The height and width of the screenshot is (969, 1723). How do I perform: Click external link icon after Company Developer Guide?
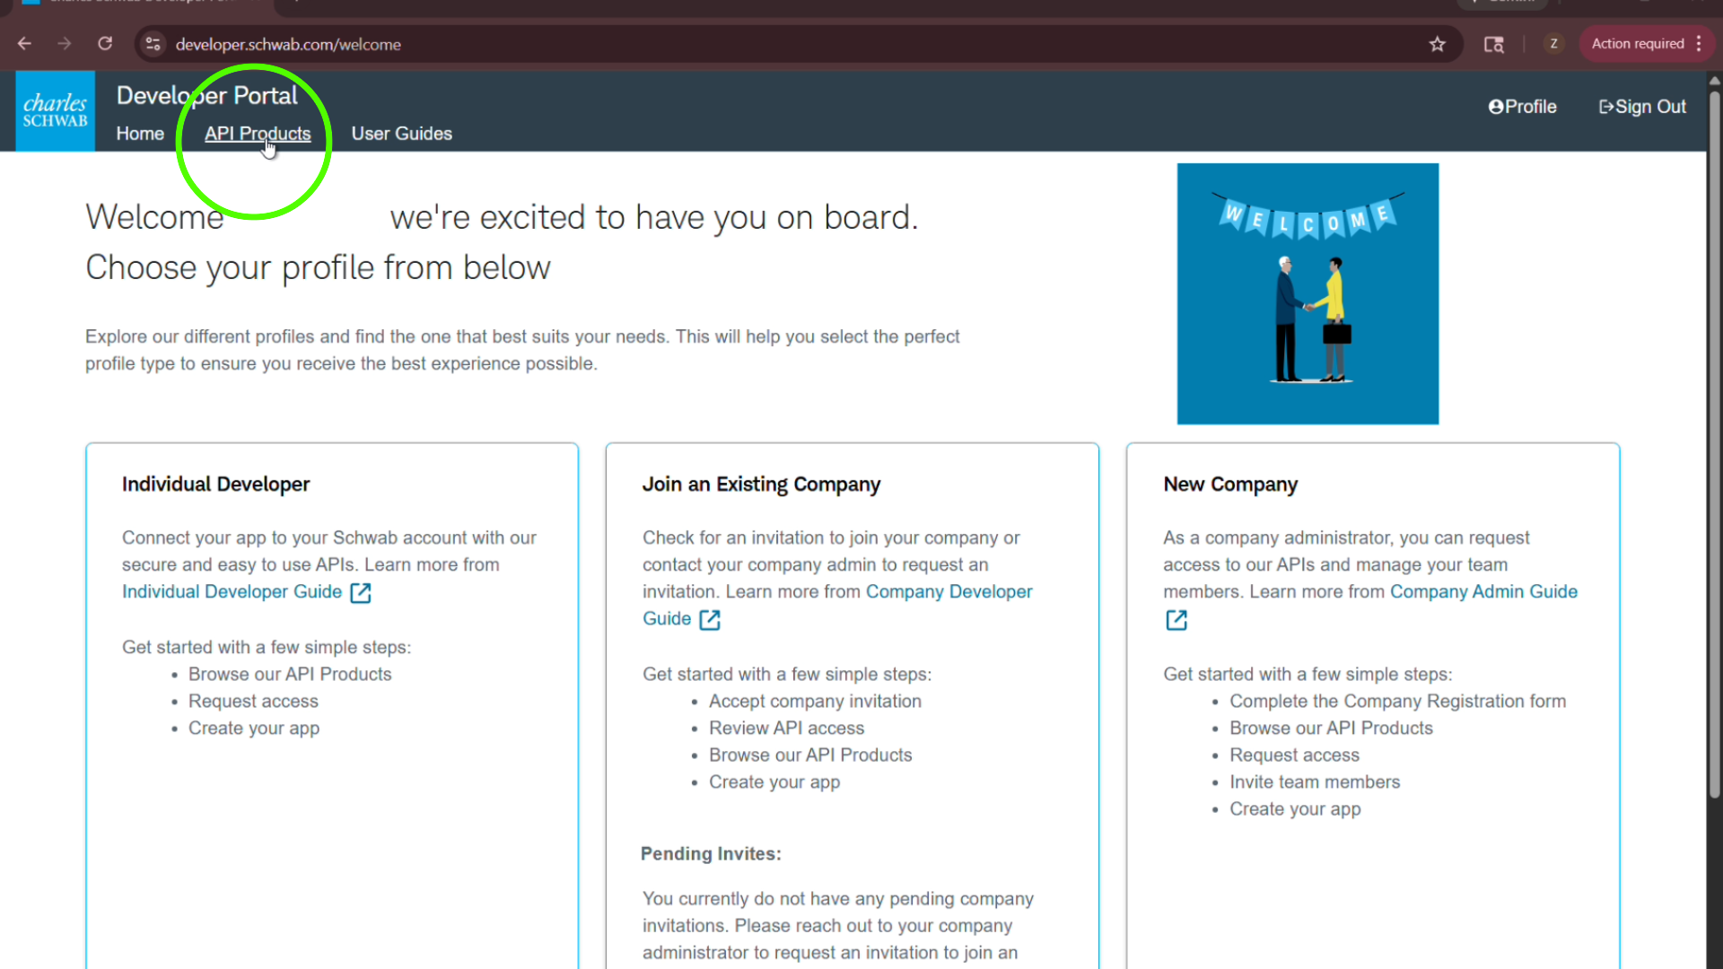pyautogui.click(x=709, y=619)
